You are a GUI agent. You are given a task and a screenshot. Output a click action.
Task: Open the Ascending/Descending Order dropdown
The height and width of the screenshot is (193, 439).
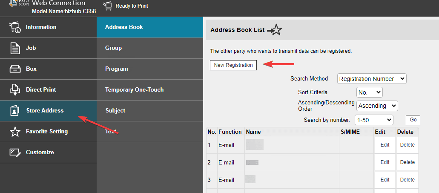[x=377, y=106]
